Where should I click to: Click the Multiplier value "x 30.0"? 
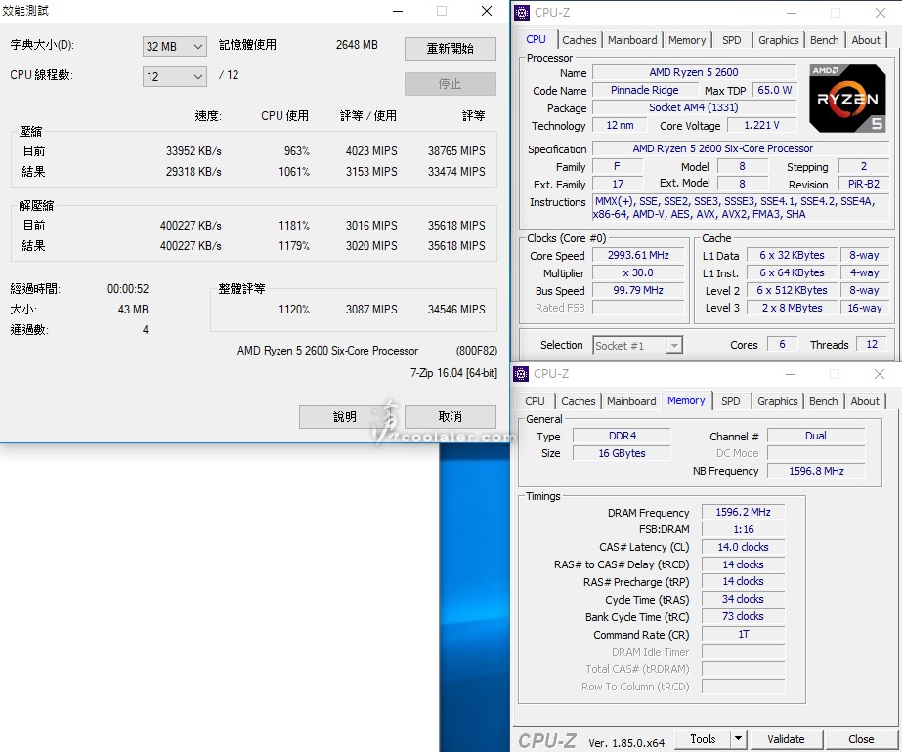[x=638, y=272]
